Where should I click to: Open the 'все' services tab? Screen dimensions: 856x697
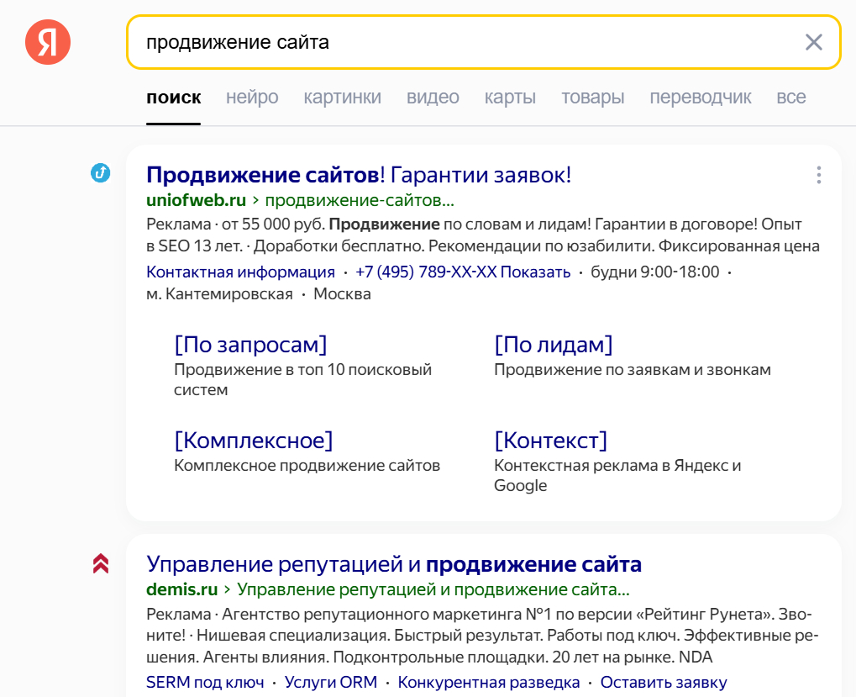pos(790,98)
